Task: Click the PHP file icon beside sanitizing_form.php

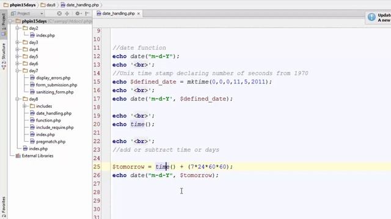Action: [32, 92]
